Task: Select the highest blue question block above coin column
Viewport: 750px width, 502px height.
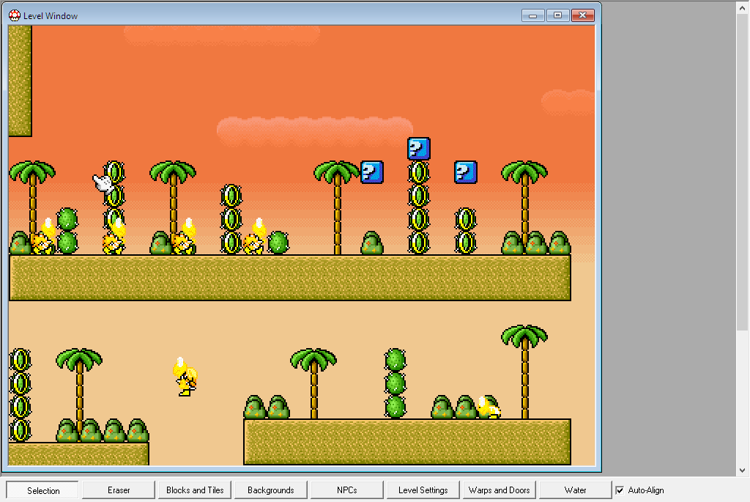Action: tap(418, 148)
